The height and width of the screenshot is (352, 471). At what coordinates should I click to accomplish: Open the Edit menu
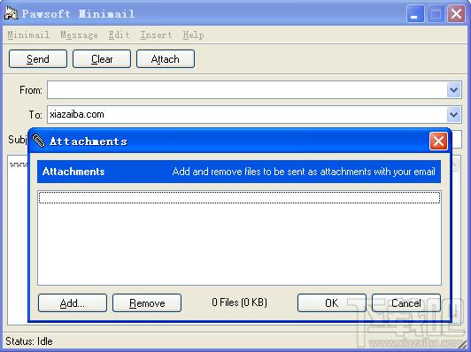119,35
